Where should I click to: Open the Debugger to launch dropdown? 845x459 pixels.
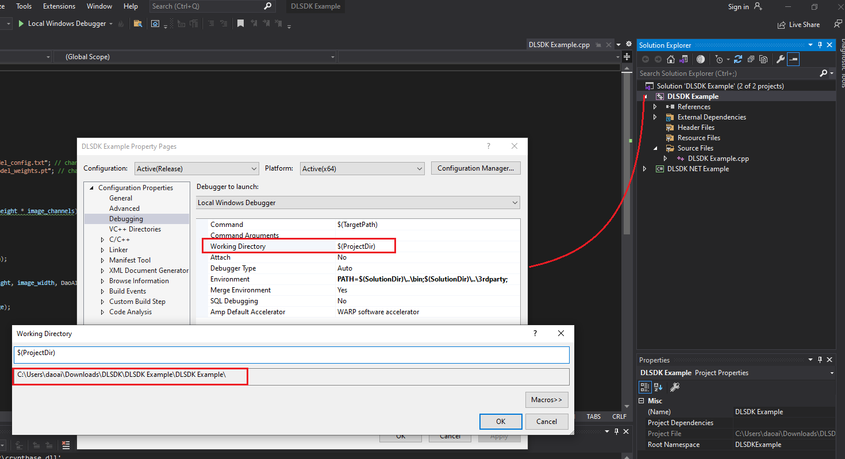click(358, 203)
